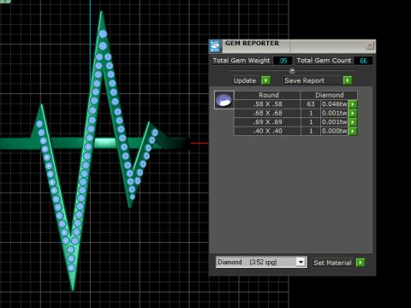This screenshot has height=308, width=411.
Task: Click the green arrow next to Update
Action: point(265,80)
